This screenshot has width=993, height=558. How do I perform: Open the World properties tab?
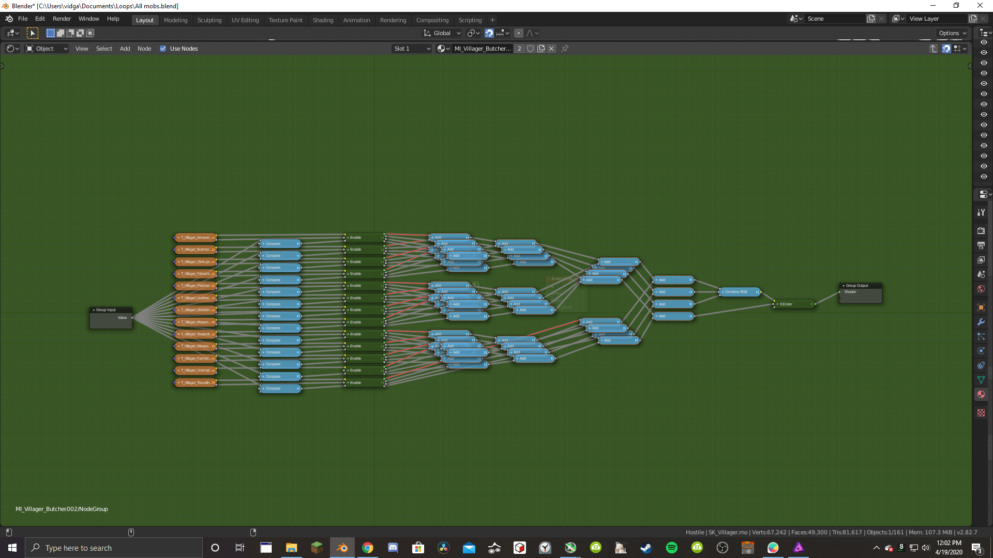coord(981,289)
